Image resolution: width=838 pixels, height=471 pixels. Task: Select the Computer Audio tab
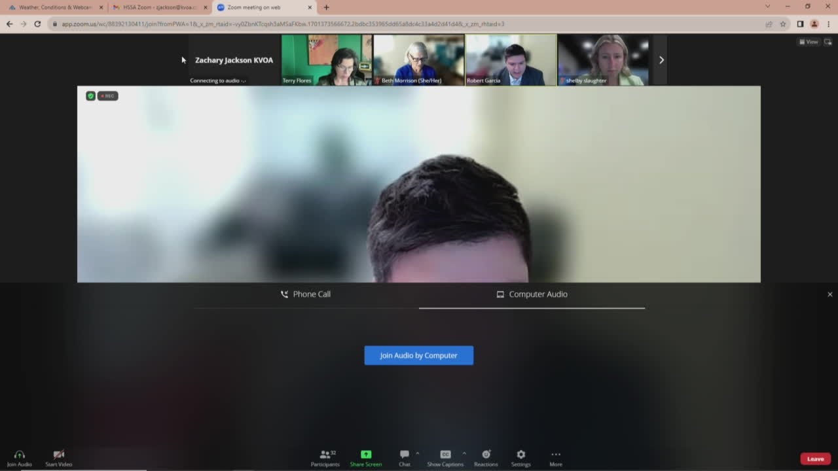(532, 294)
